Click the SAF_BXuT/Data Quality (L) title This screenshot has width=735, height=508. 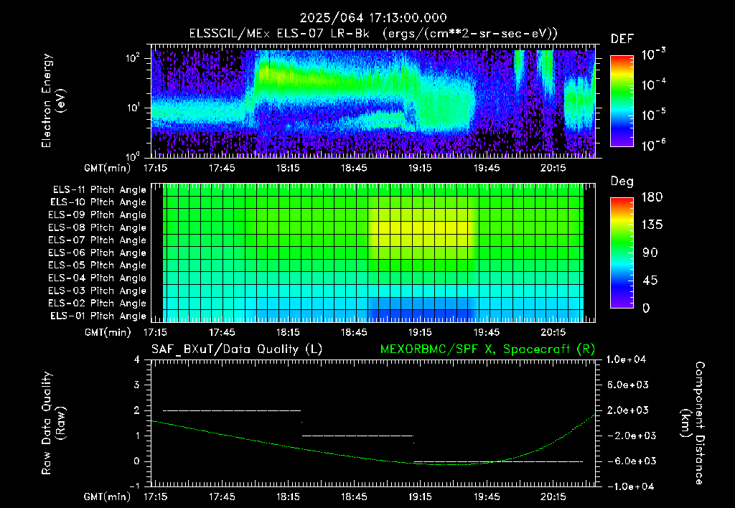coord(237,349)
